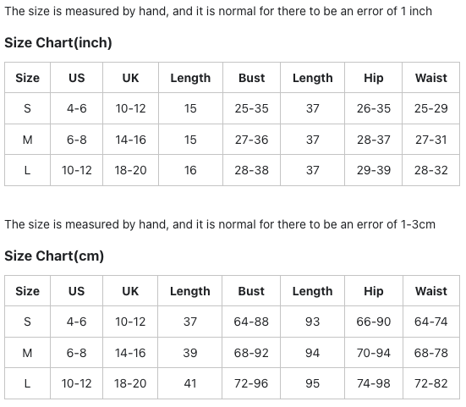
Task: Click the 68-92 bust cell in cm chart
Action: pyautogui.click(x=251, y=353)
